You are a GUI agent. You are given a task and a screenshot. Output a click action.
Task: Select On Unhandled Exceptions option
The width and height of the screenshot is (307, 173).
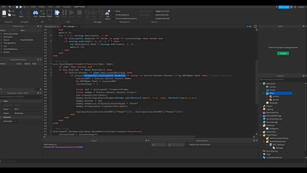126,19
